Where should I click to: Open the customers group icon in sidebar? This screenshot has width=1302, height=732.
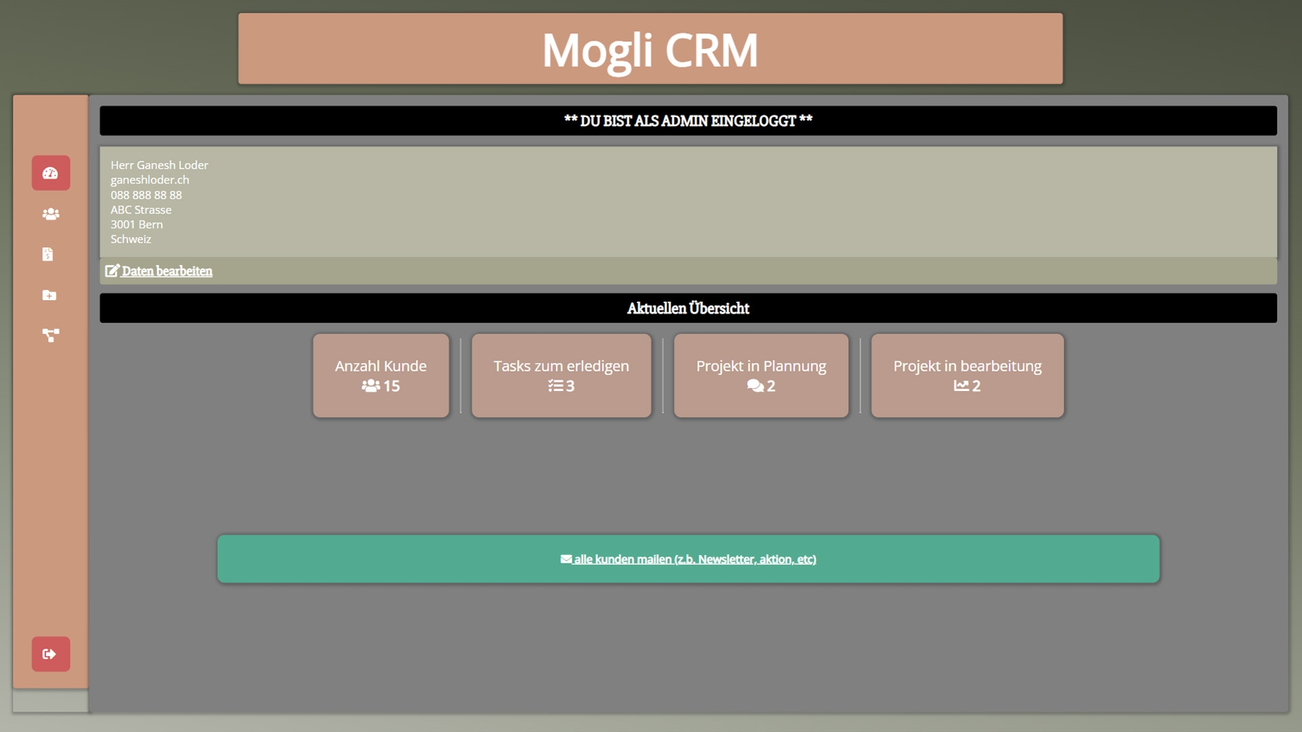pos(51,214)
